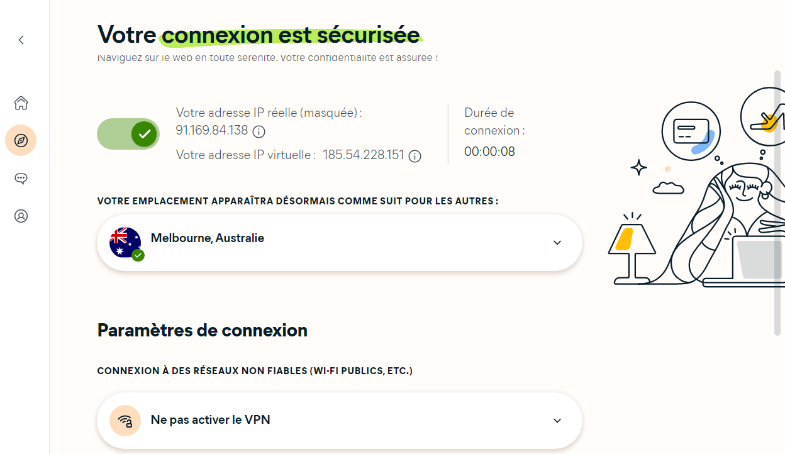Select the compass VPN icon in sidebar

click(x=21, y=140)
